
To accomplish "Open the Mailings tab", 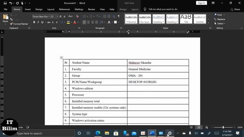I will tap(79, 9).
